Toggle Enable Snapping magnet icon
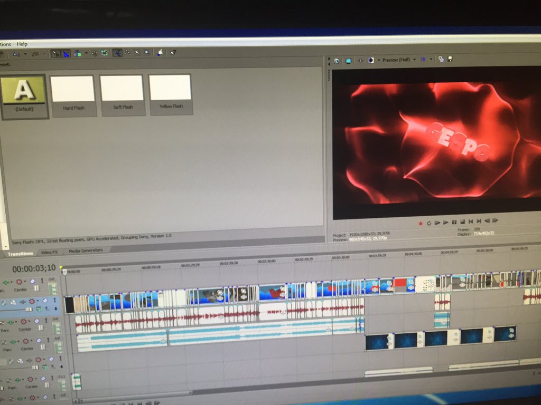This screenshot has width=541, height=405. (x=55, y=53)
